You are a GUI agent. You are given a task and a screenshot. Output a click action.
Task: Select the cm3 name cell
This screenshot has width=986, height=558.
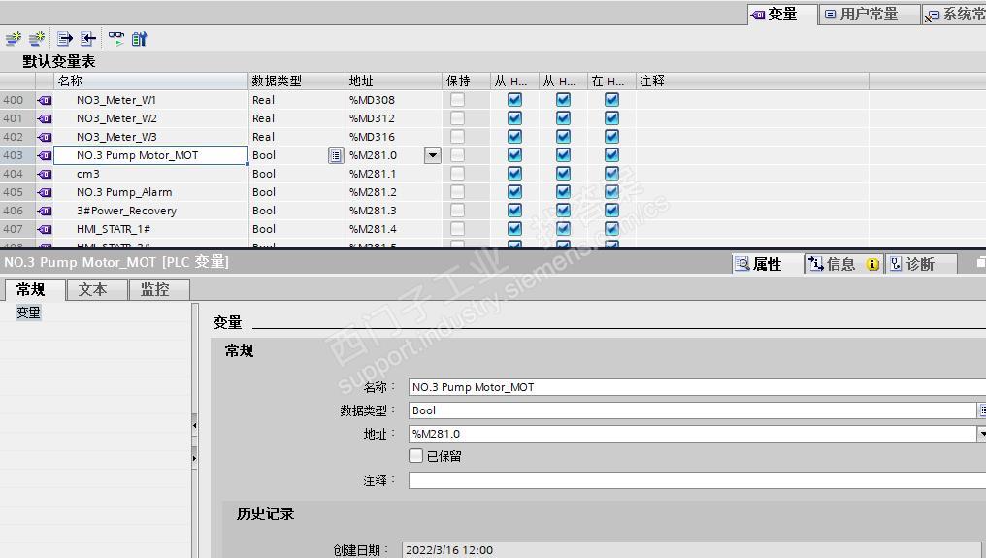[x=151, y=174]
